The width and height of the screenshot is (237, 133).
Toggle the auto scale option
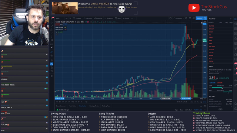204,102
